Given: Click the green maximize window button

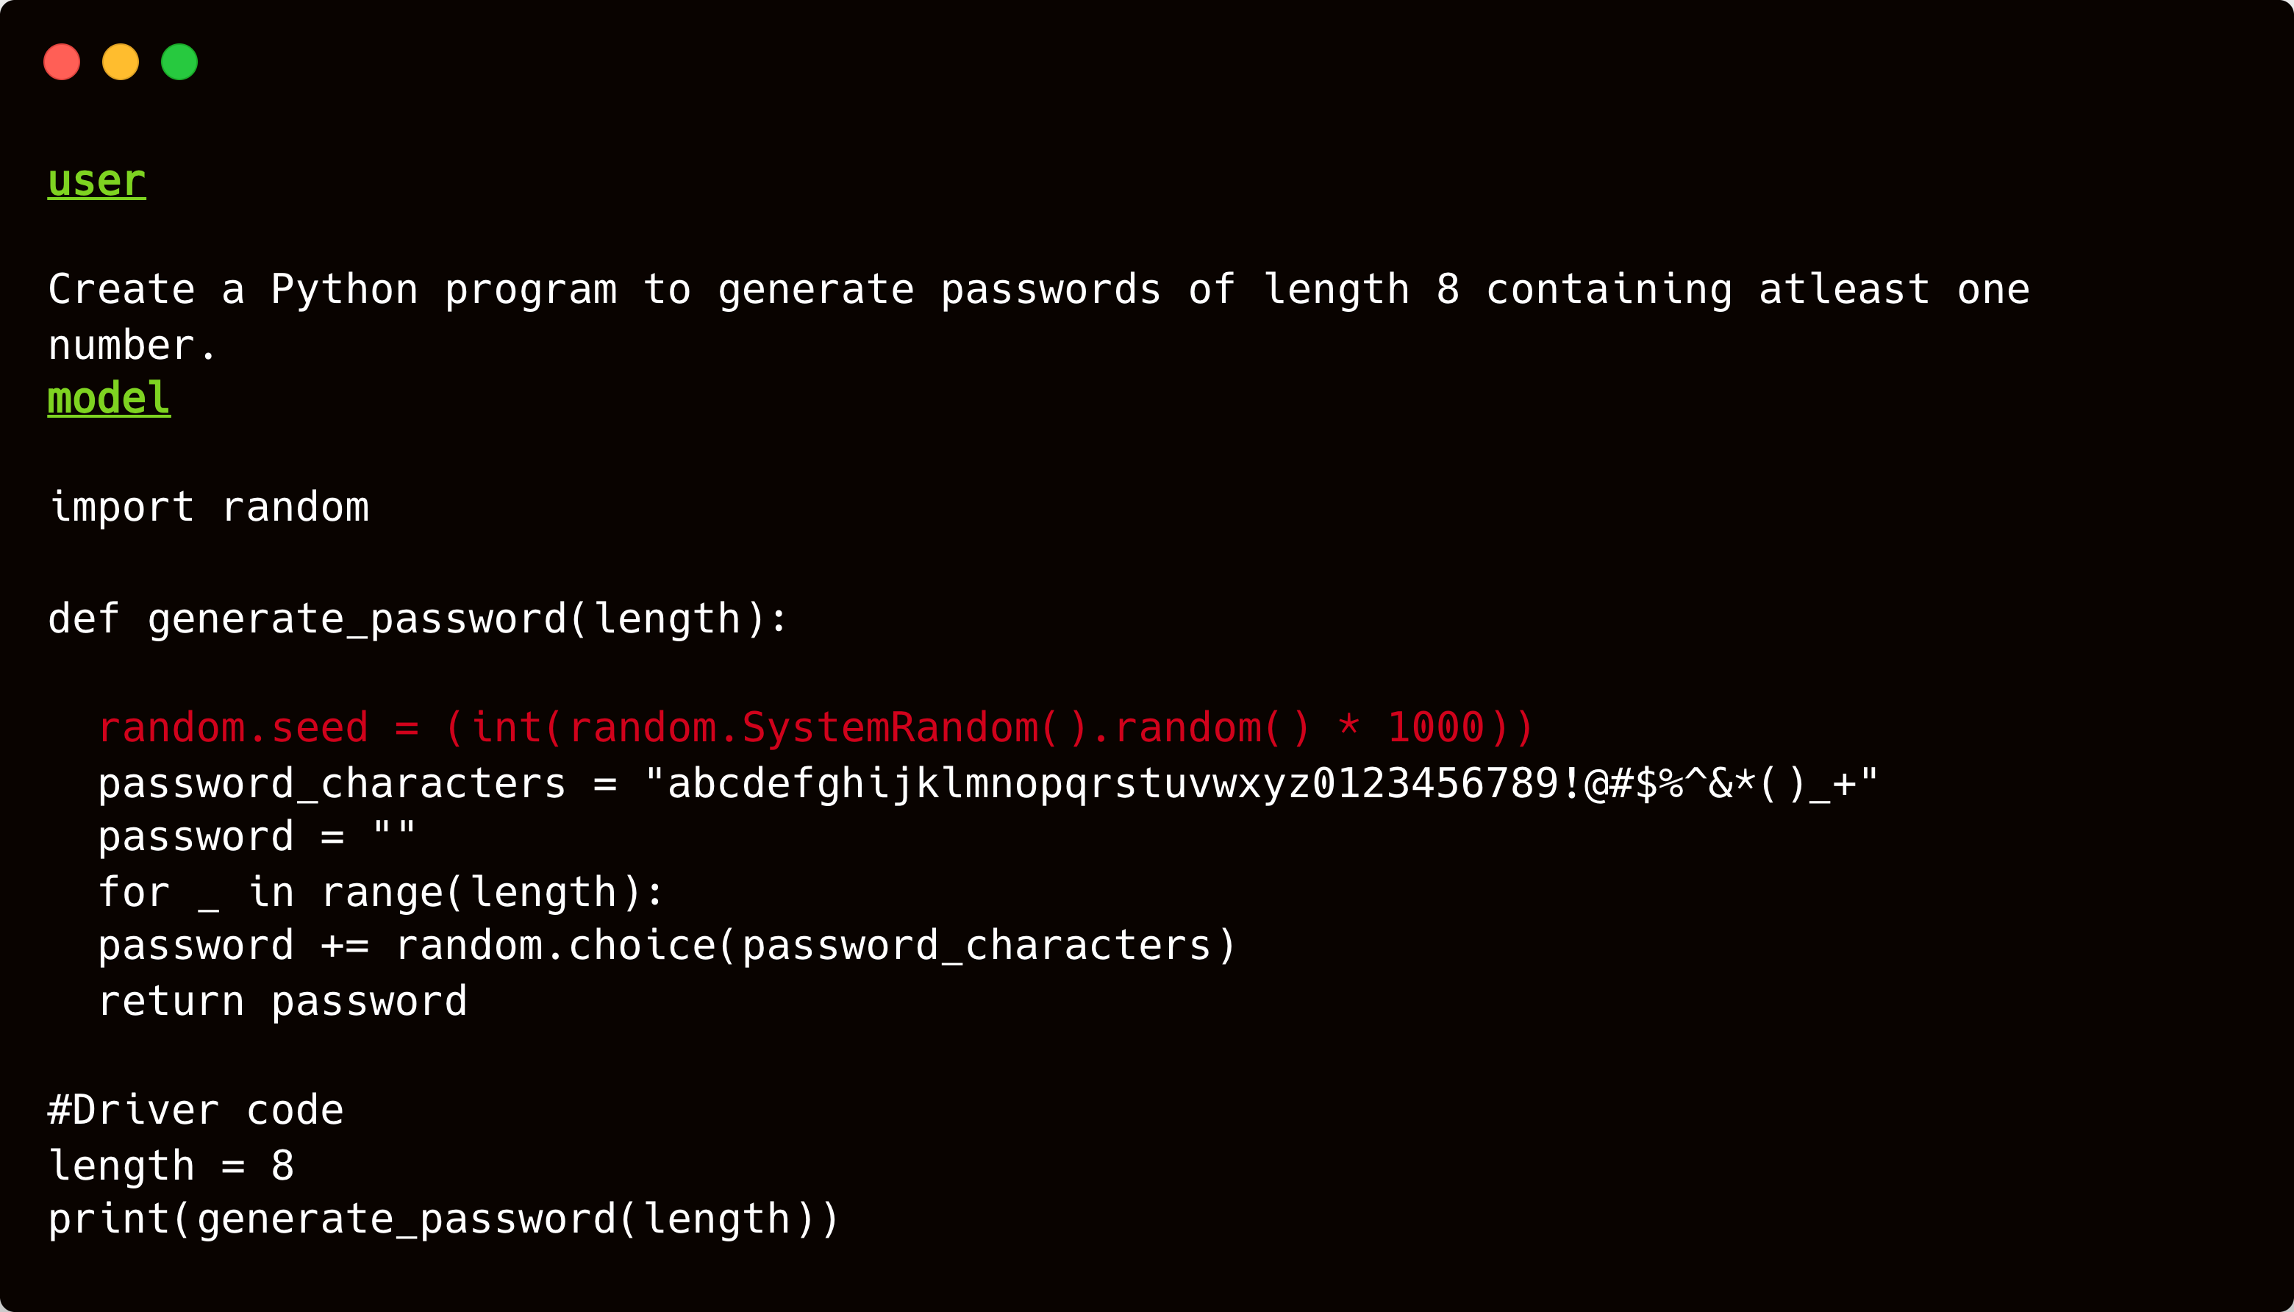Looking at the screenshot, I should [179, 63].
